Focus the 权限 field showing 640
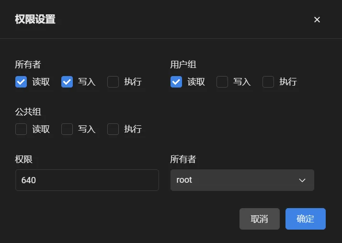The image size is (342, 243). click(87, 180)
